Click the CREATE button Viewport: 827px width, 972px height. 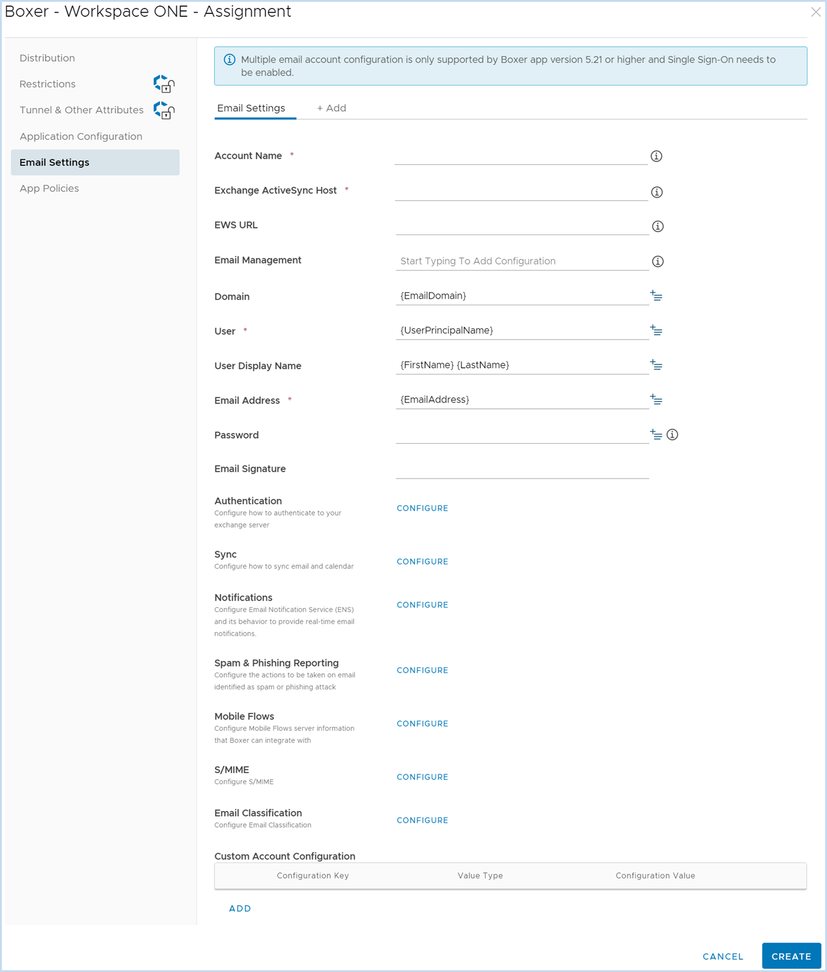[x=792, y=956]
